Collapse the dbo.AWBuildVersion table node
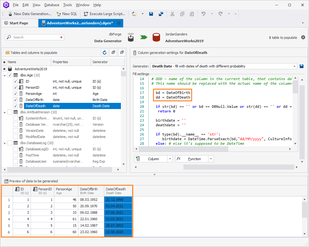The image size is (309, 247). pyautogui.click(x=5, y=112)
